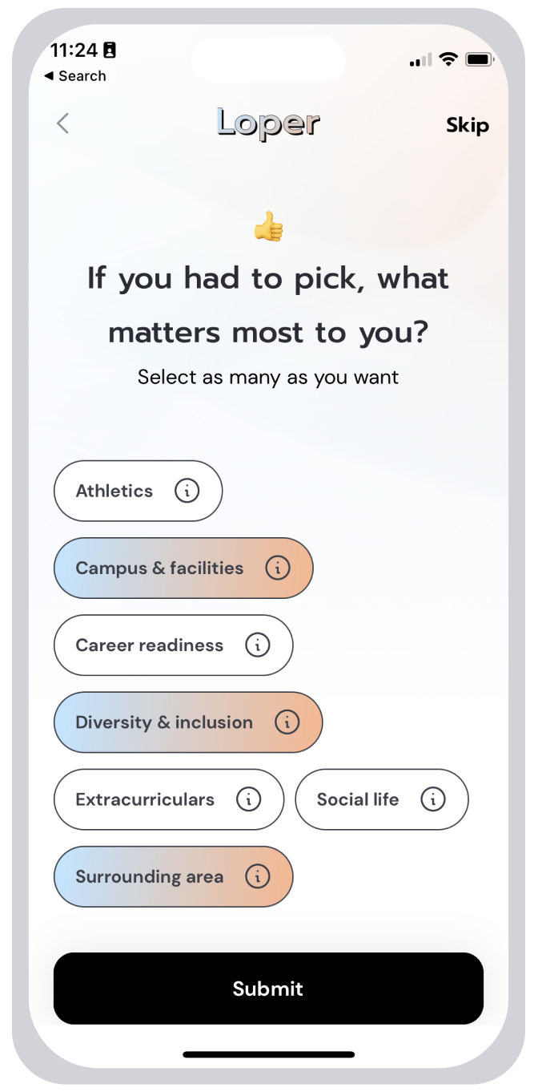Viewport: 538px width, 1092px height.
Task: Tap the back chevron arrow
Action: point(62,123)
